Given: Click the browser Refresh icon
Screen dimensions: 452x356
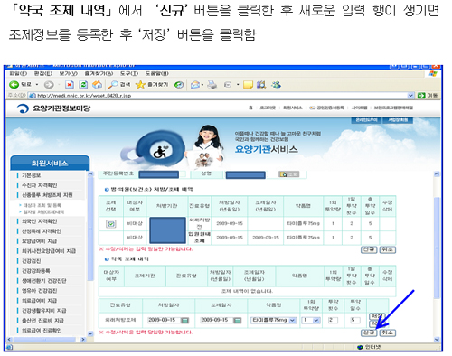Looking at the screenshot, I should (83, 85).
